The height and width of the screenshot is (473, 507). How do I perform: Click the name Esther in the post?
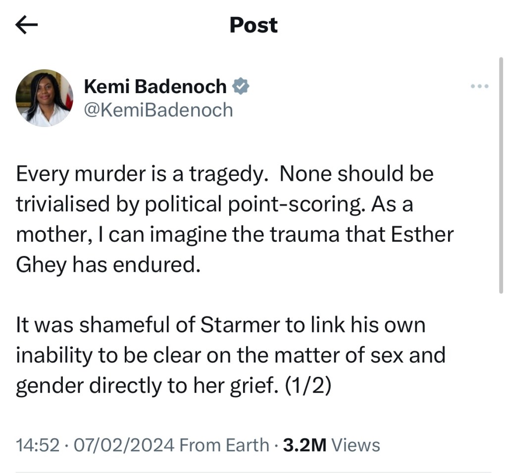click(422, 234)
